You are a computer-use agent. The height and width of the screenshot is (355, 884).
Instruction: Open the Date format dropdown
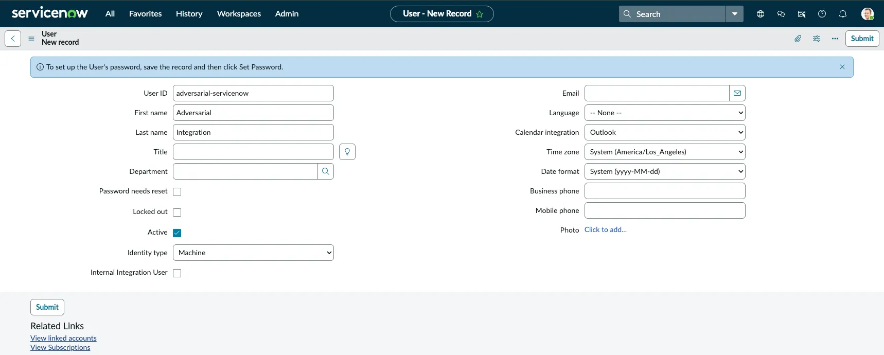665,171
